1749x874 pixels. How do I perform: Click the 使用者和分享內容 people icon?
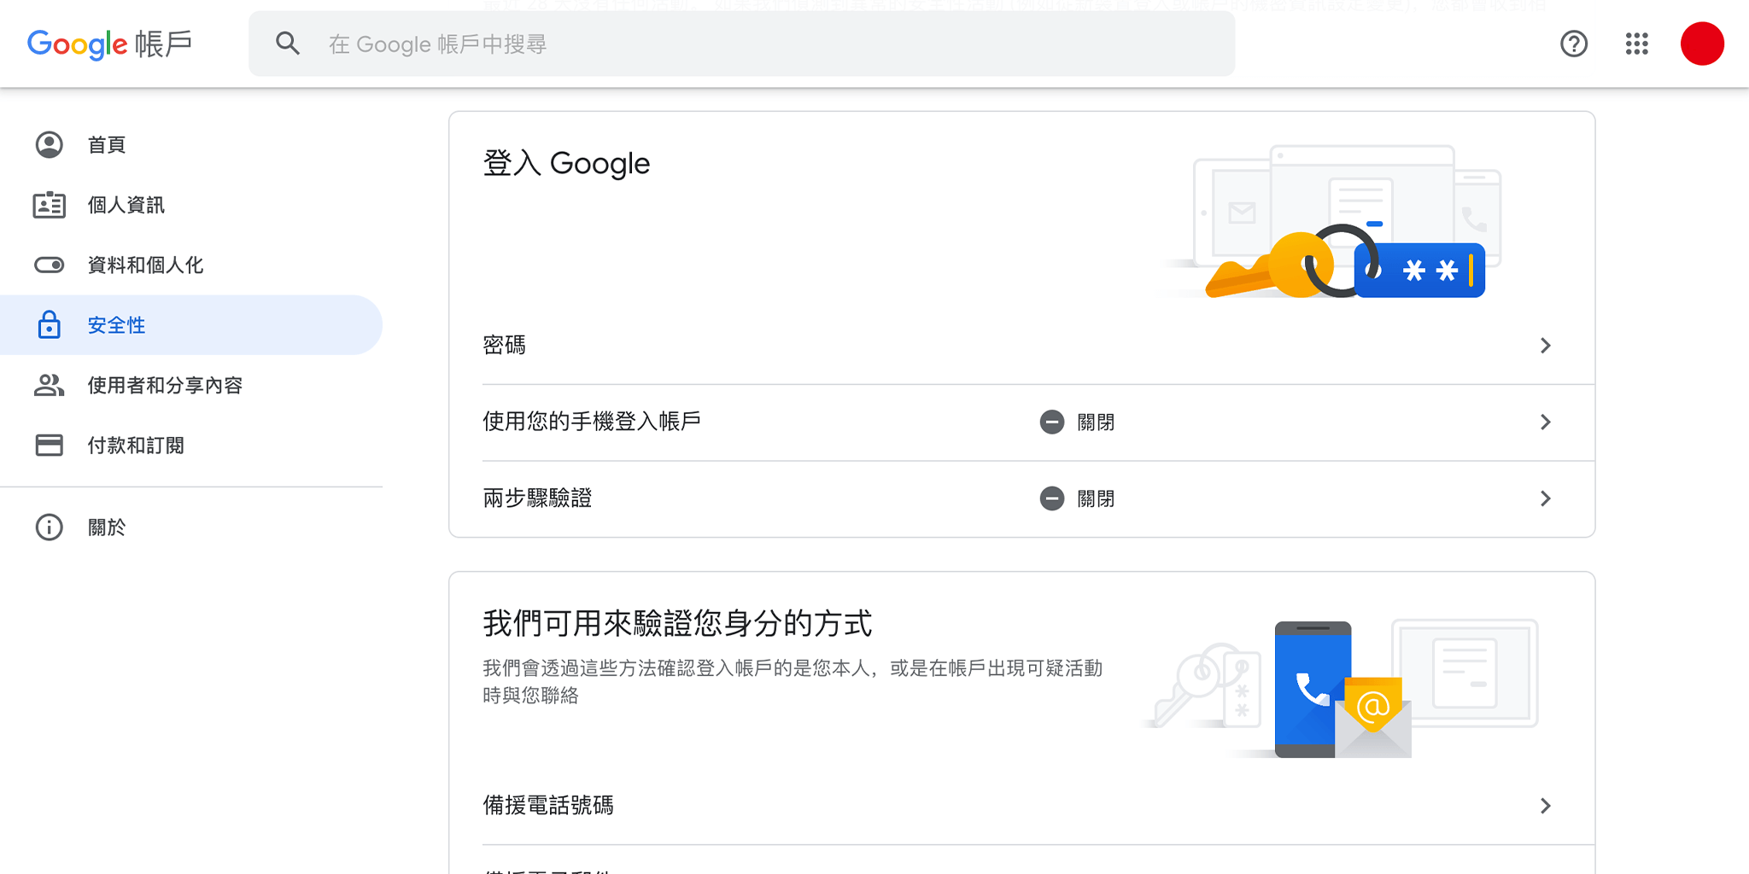(x=50, y=385)
